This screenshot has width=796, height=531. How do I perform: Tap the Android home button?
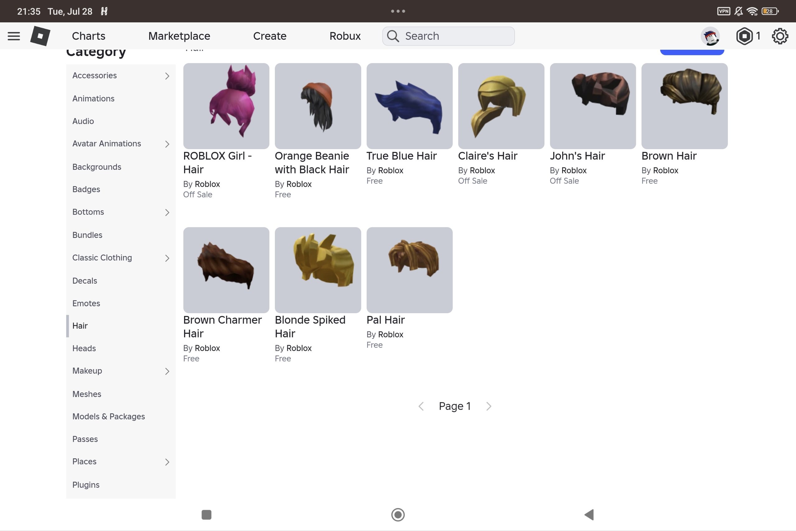pos(398,515)
